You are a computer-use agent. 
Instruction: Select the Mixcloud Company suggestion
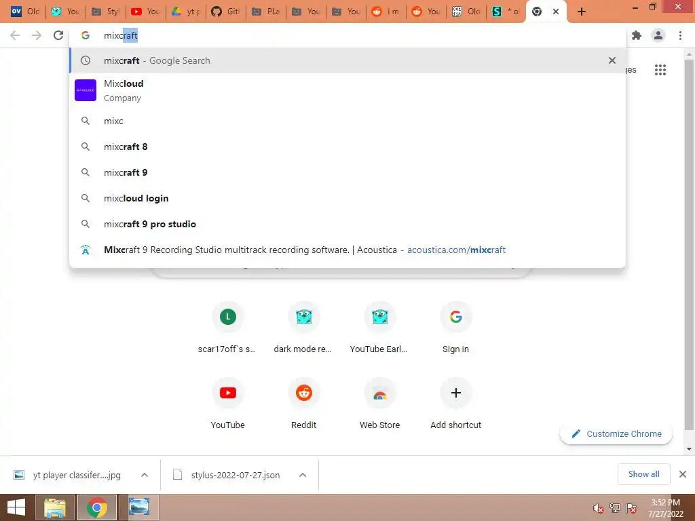point(347,90)
